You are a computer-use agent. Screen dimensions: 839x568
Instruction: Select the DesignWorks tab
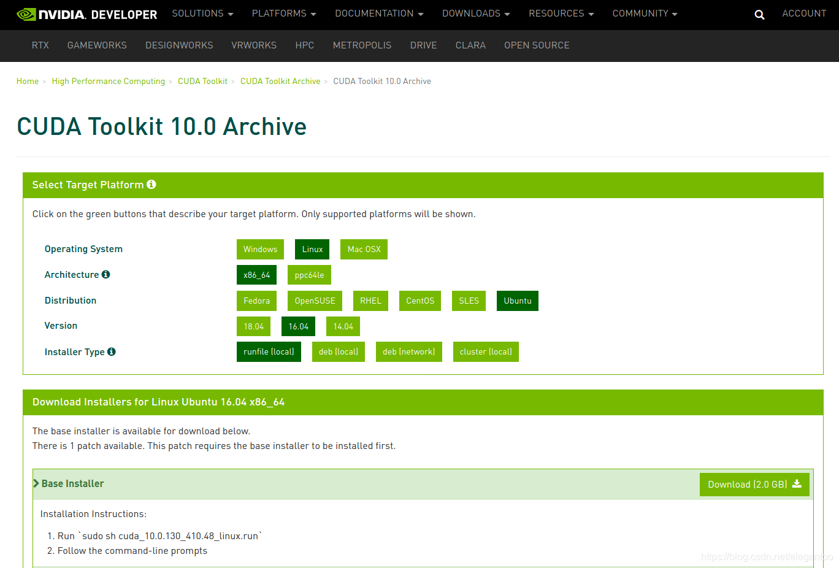(x=179, y=45)
